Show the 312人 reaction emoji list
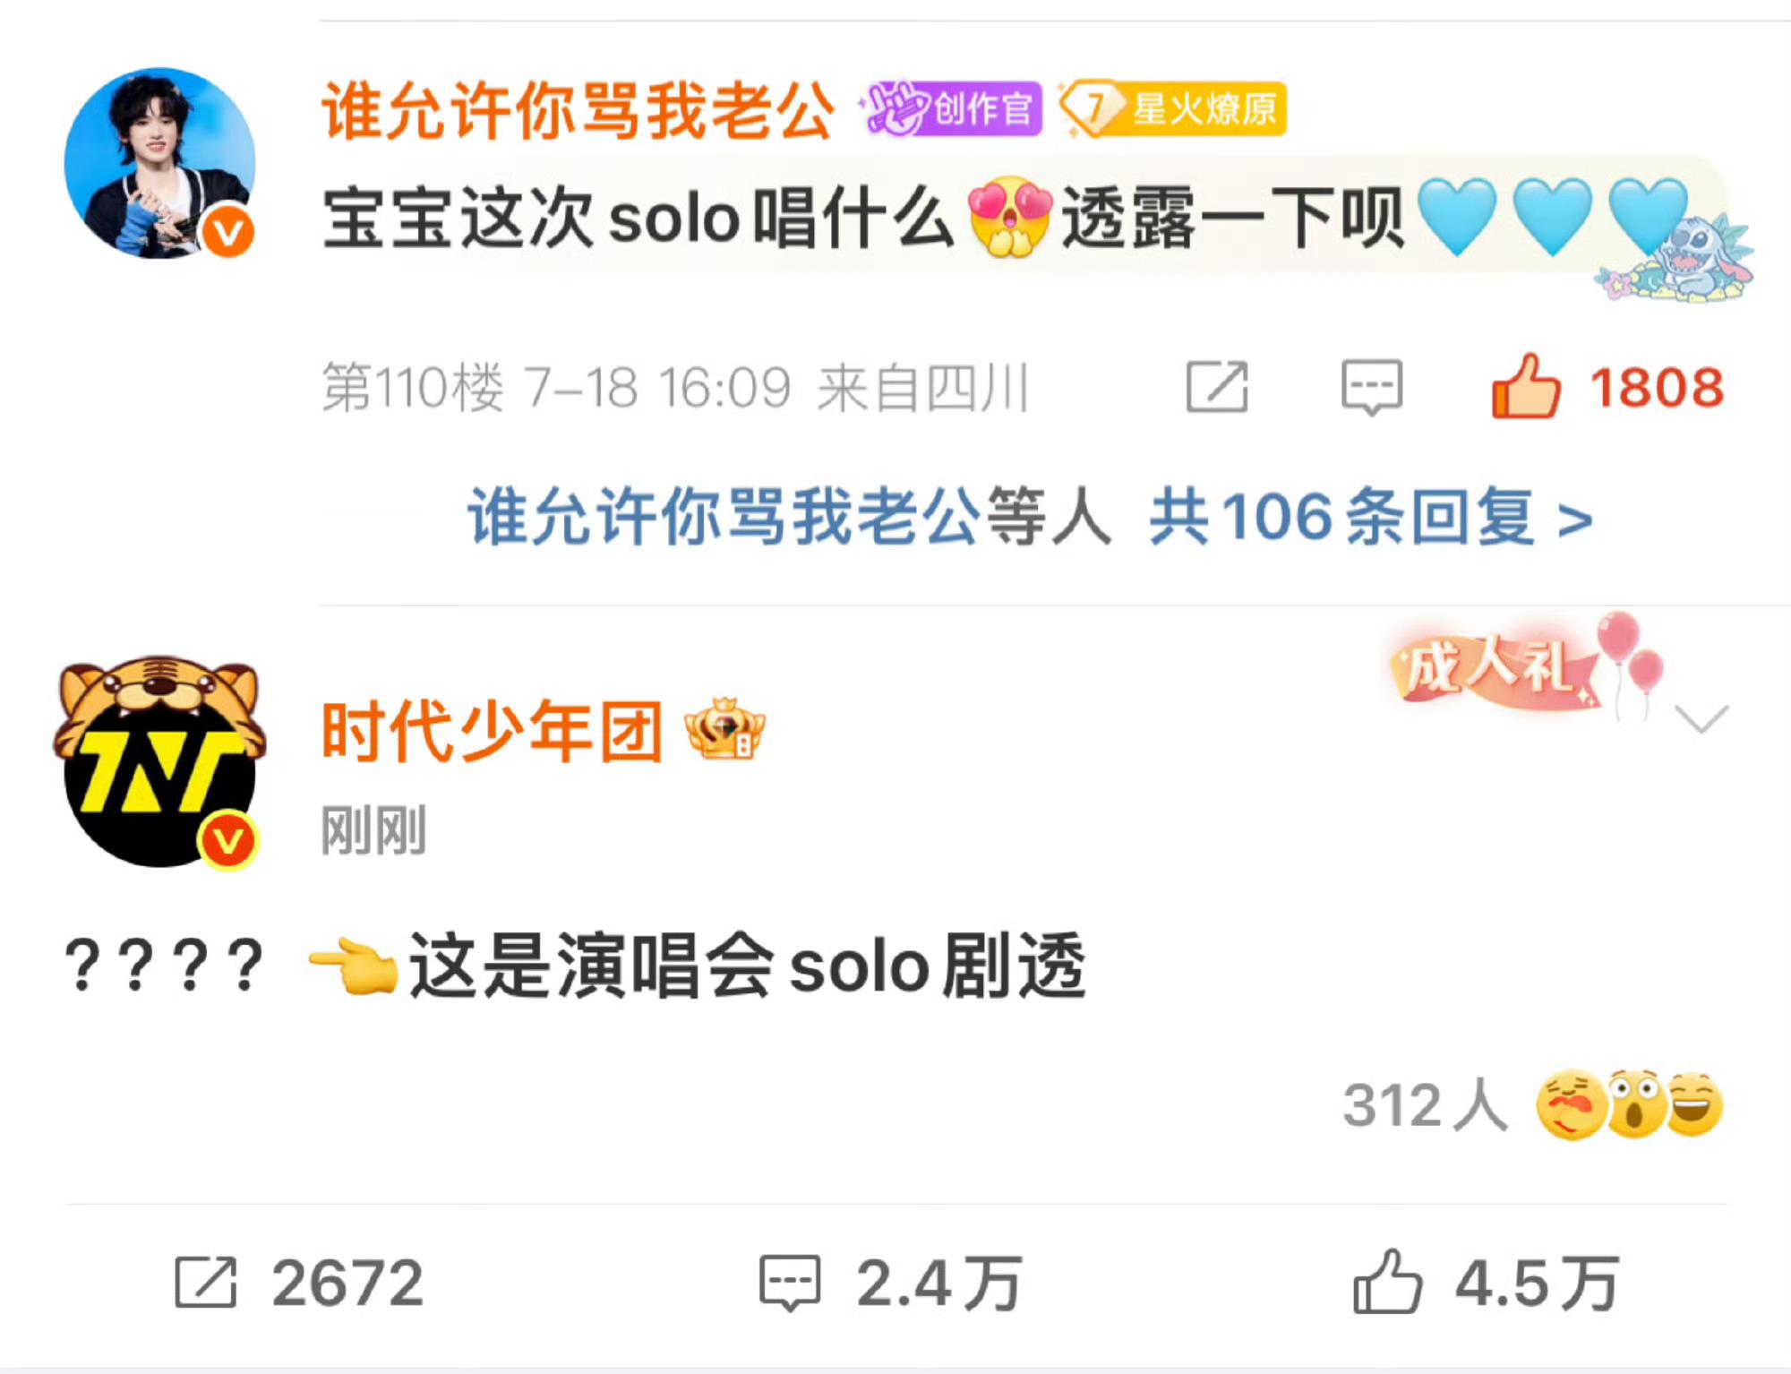The width and height of the screenshot is (1791, 1374). pyautogui.click(x=1532, y=1104)
